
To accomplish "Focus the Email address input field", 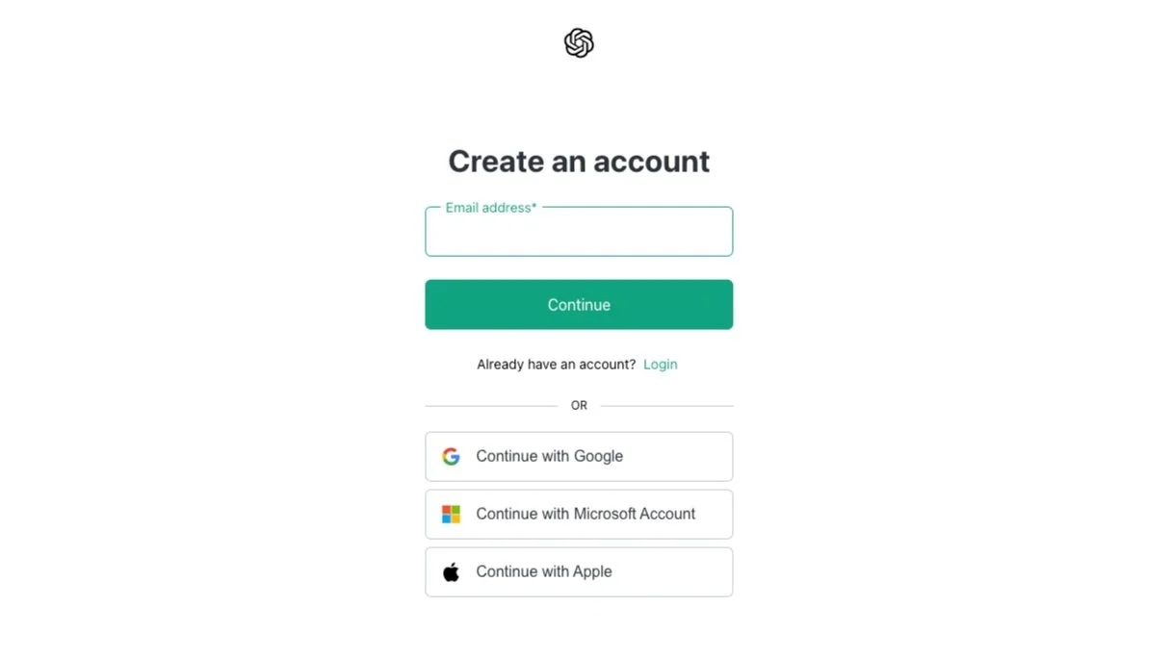I will coord(578,234).
